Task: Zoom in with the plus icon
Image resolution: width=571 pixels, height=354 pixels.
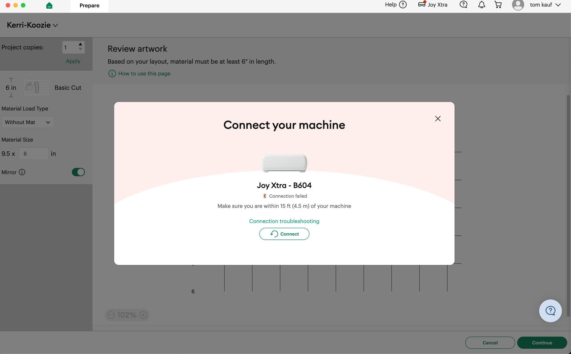Action: coord(143,315)
